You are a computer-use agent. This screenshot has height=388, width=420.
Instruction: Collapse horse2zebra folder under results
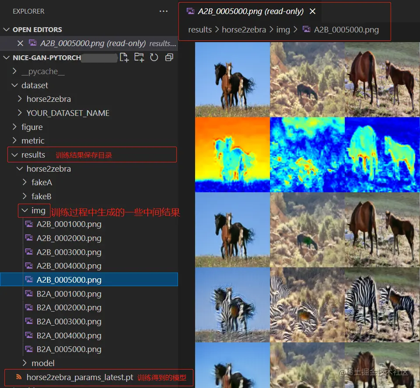pos(20,169)
